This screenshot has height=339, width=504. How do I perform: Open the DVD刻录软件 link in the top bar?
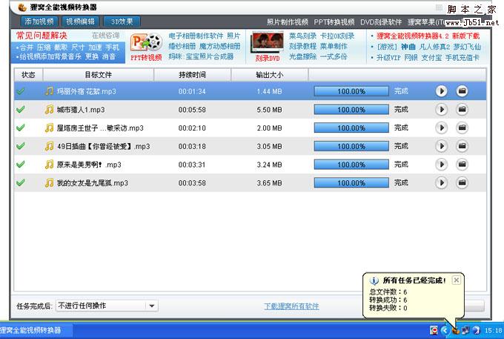pos(381,22)
